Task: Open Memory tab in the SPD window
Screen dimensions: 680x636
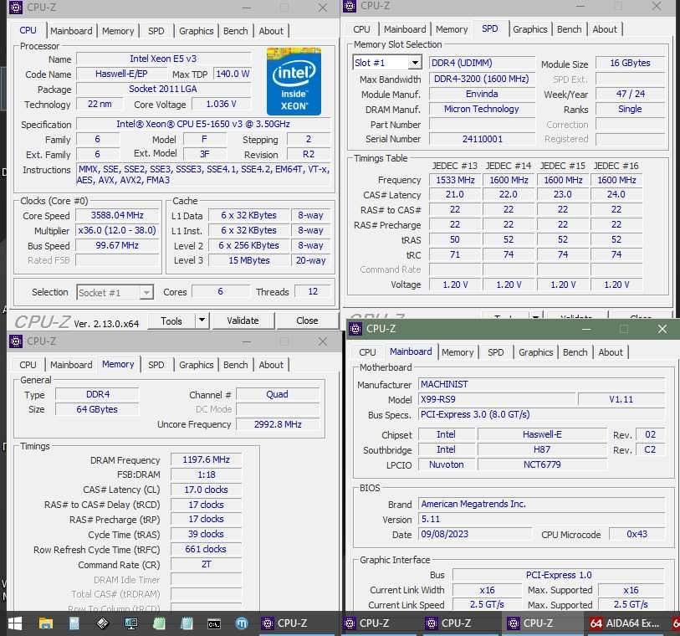Action: point(452,29)
